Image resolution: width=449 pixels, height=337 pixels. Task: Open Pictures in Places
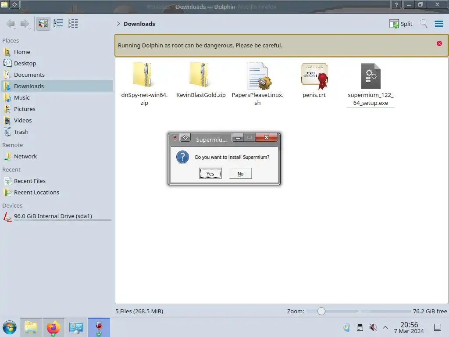57,109
